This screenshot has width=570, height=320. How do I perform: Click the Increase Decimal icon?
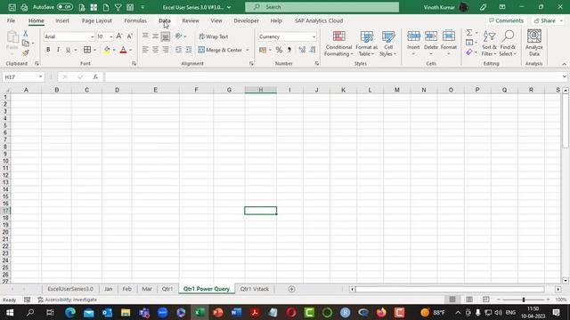click(302, 50)
